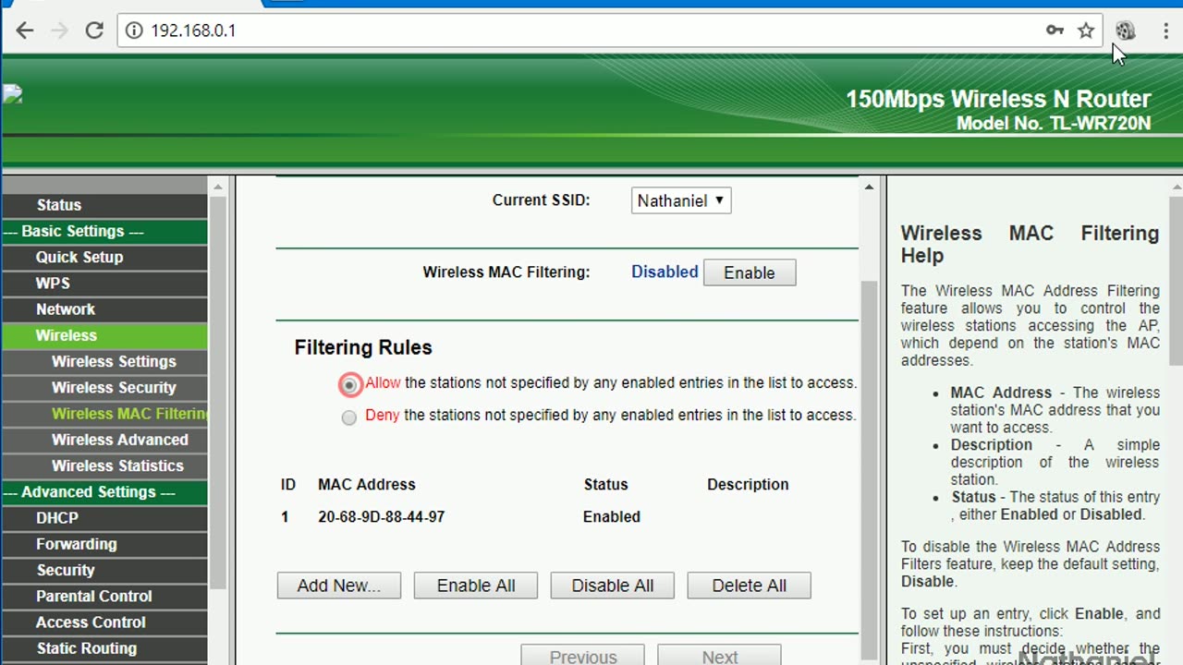
Task: Open the Status menu item
Action: (x=104, y=205)
